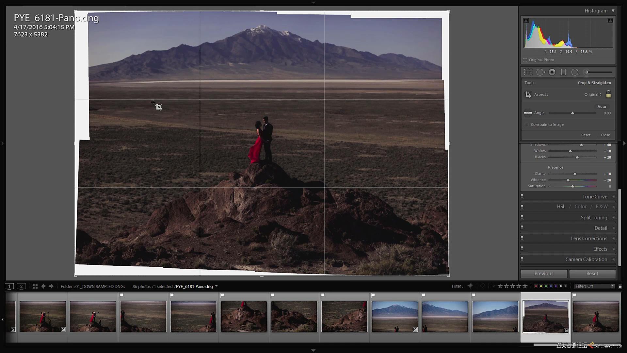Adjust the Shadows slider handle
This screenshot has width=627, height=353.
click(581, 145)
